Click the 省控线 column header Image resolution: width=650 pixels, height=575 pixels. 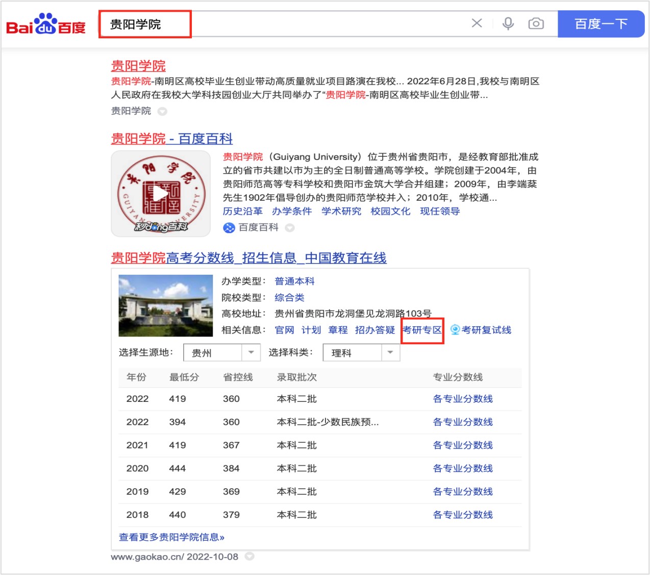[238, 377]
